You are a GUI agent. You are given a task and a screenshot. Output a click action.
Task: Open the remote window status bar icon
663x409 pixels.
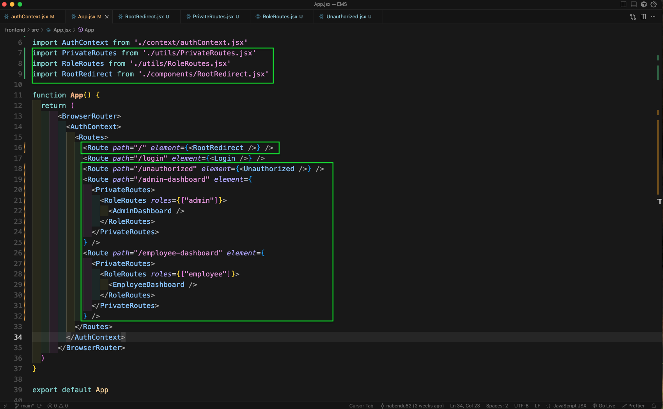coord(5,405)
